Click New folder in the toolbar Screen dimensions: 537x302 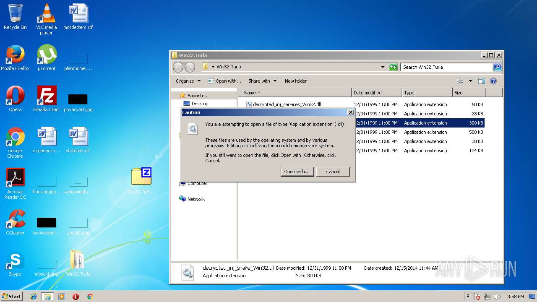point(296,81)
